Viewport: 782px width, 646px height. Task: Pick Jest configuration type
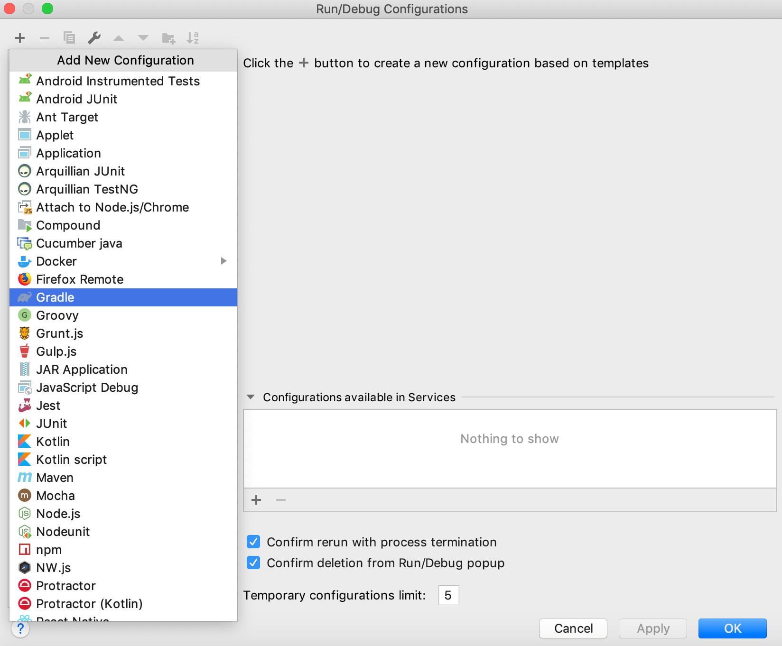[123, 406]
